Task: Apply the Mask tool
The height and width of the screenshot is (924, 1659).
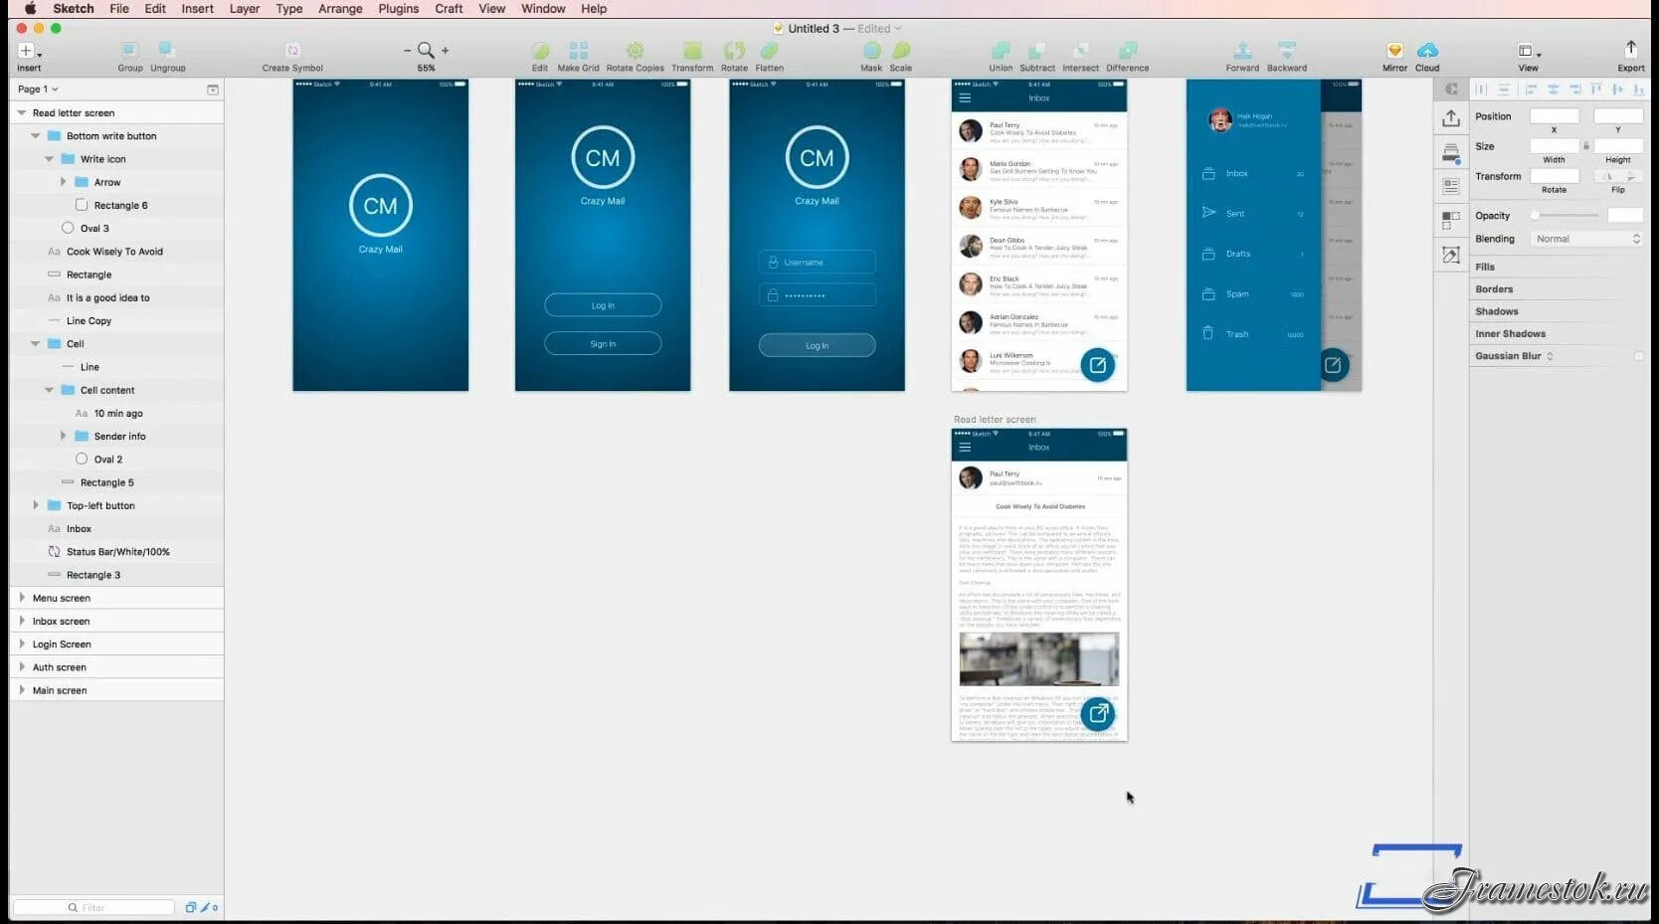Action: [x=871, y=50]
